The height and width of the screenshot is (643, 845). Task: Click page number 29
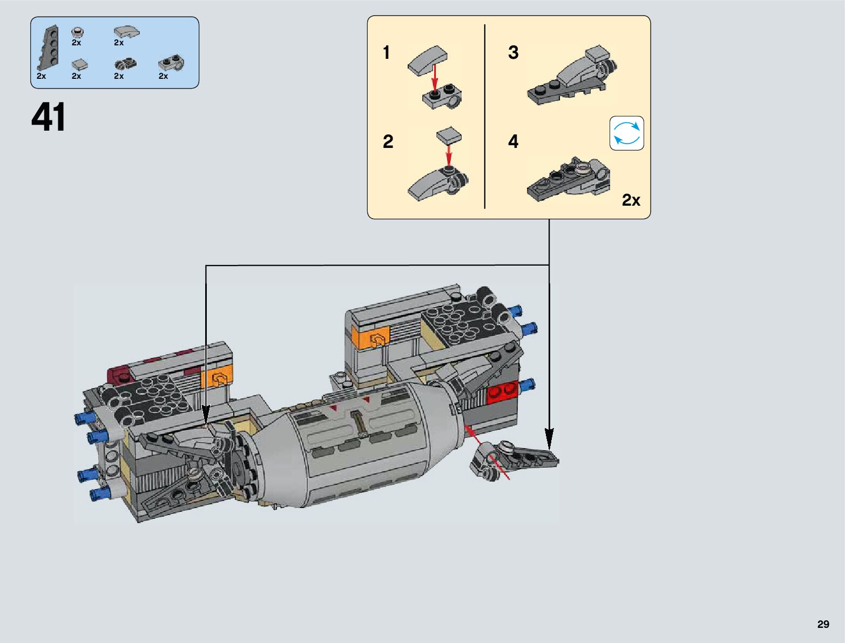[x=822, y=624]
